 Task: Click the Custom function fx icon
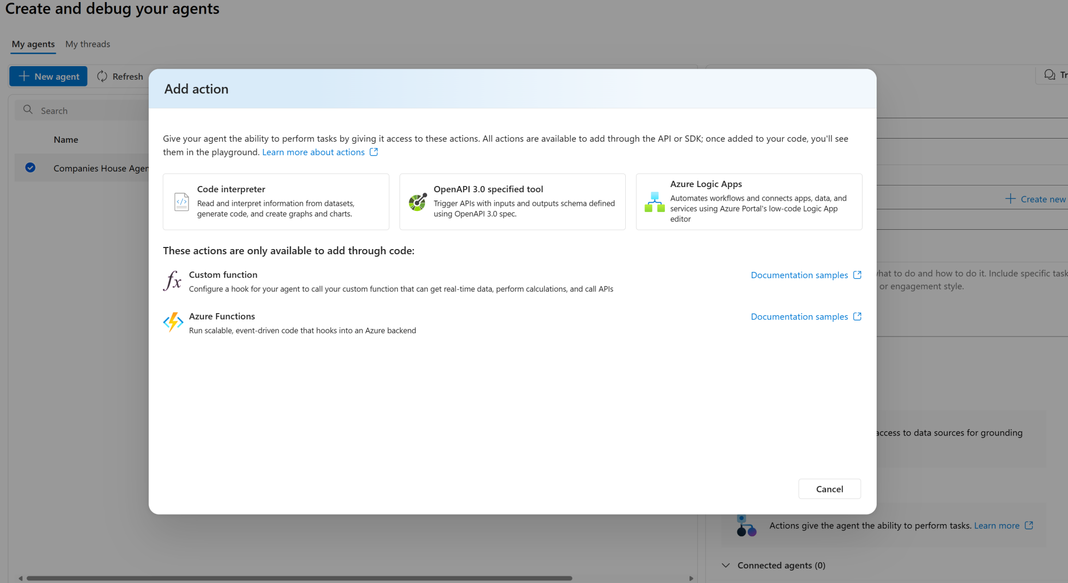(173, 281)
